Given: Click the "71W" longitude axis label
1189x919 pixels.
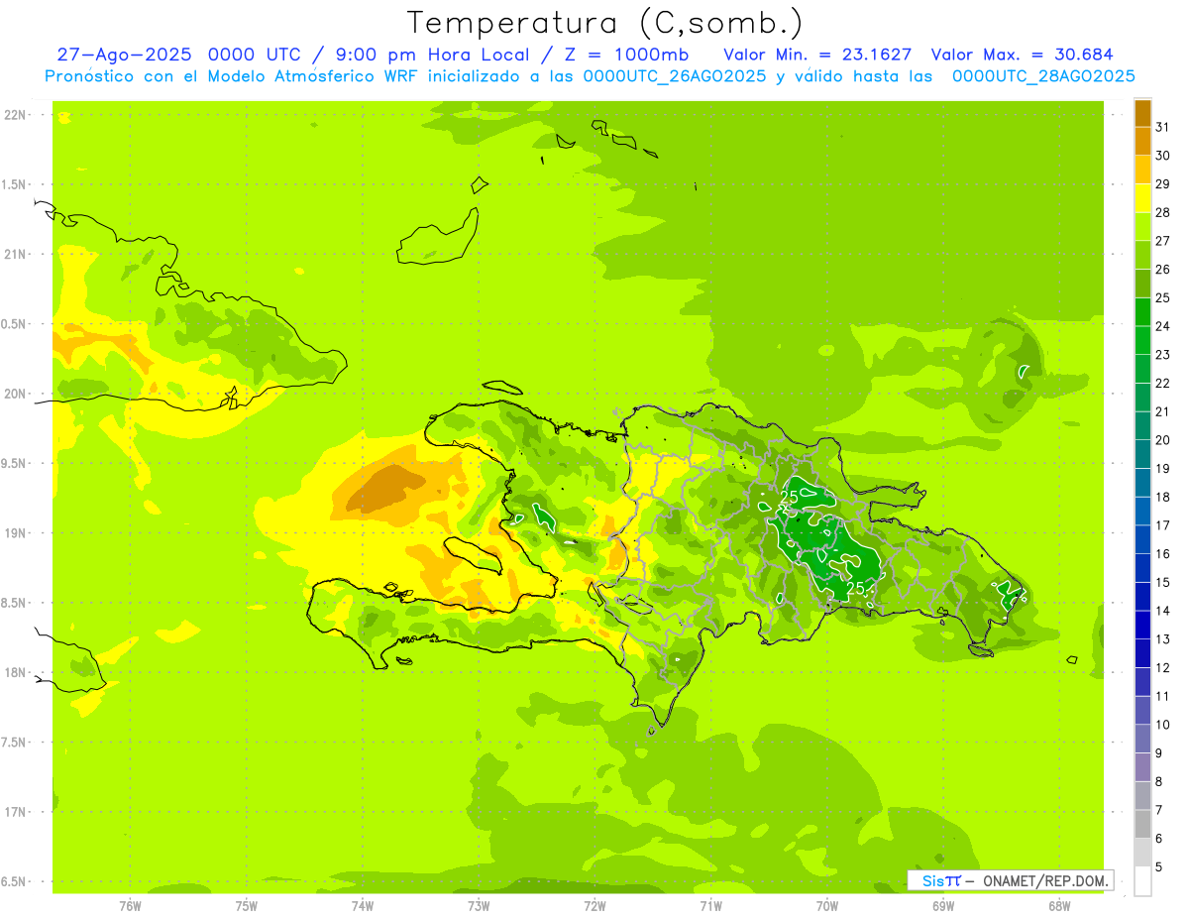Looking at the screenshot, I should tap(710, 905).
